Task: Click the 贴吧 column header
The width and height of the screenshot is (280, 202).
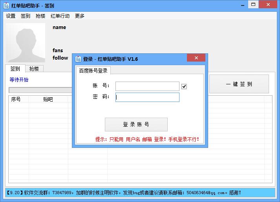Action: pos(48,99)
